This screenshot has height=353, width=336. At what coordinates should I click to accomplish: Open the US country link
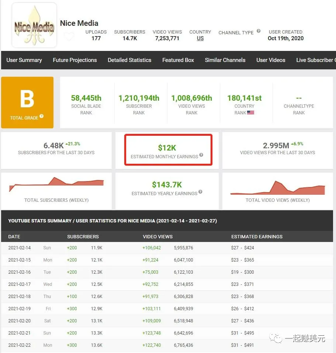[x=200, y=38]
